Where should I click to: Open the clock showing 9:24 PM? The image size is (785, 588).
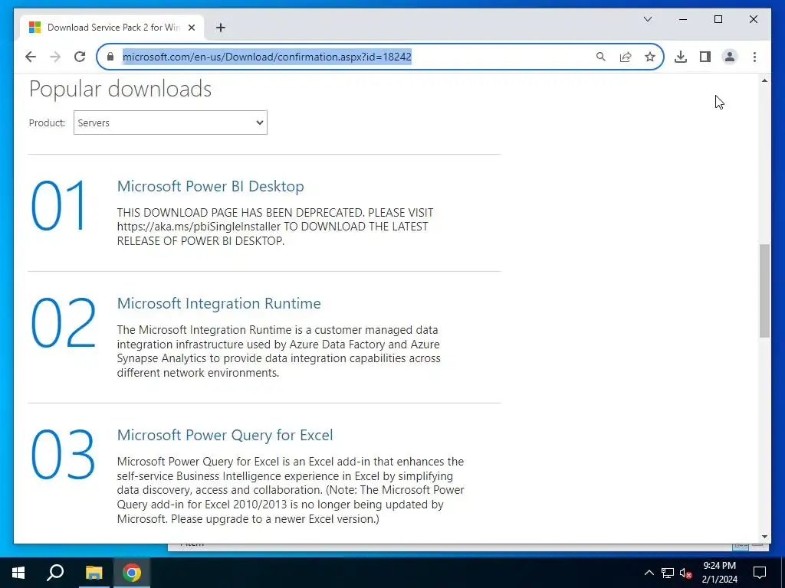[719, 573]
